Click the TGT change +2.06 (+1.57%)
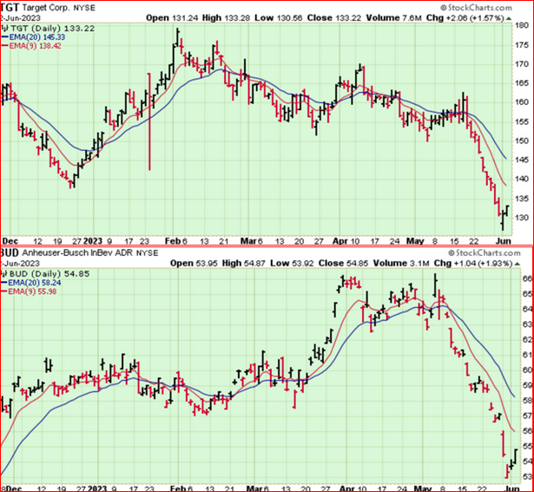534x492 pixels. (x=475, y=18)
